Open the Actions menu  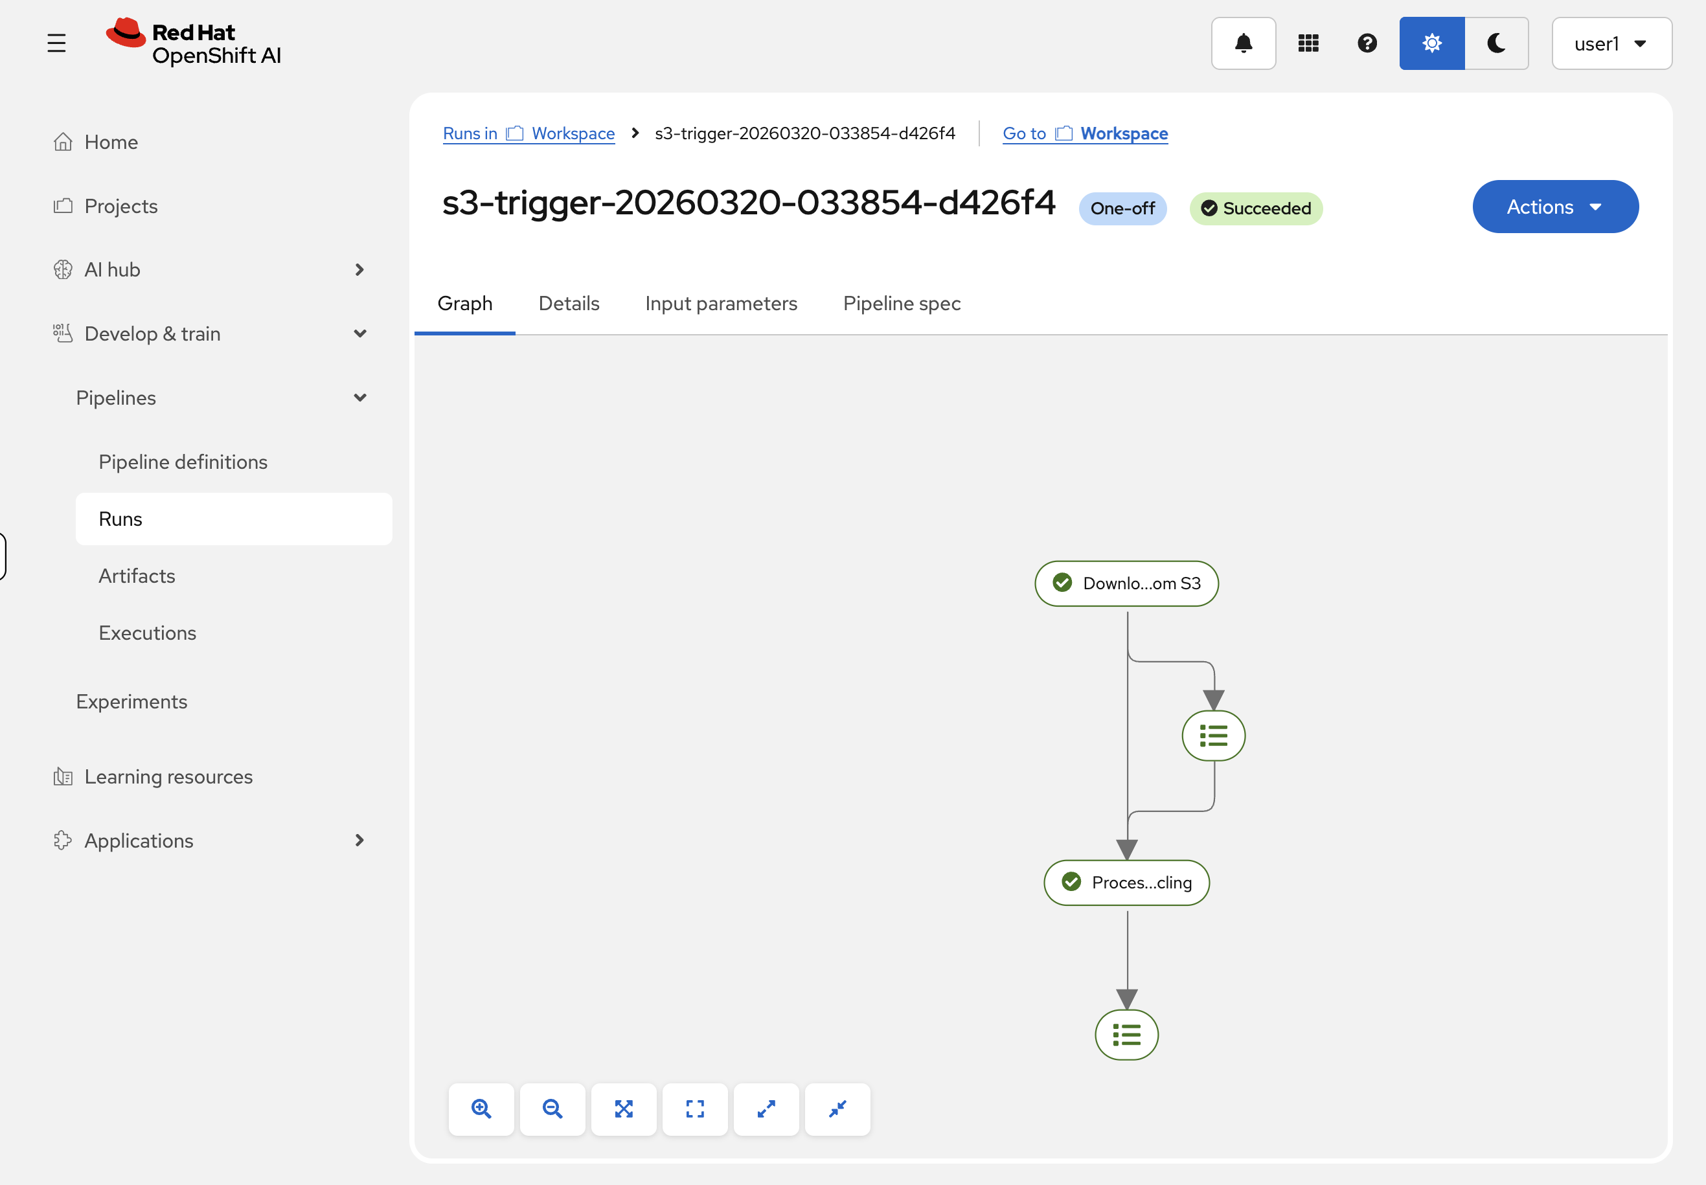coord(1554,207)
